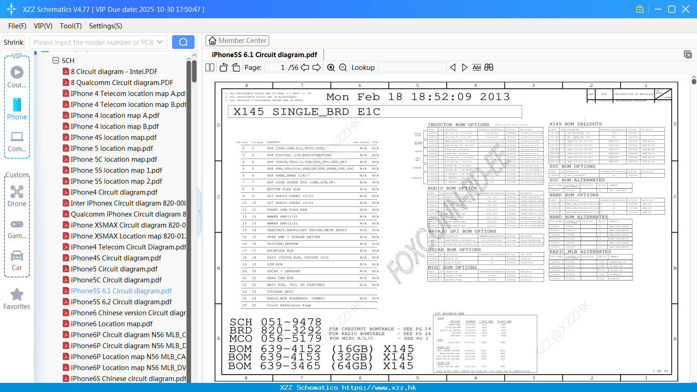Open IPhone 5S location map 1.pdf
This screenshot has height=392, width=697.
(x=116, y=170)
